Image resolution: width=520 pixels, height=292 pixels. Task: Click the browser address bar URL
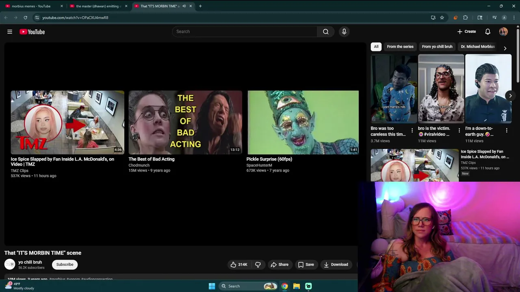(x=75, y=18)
